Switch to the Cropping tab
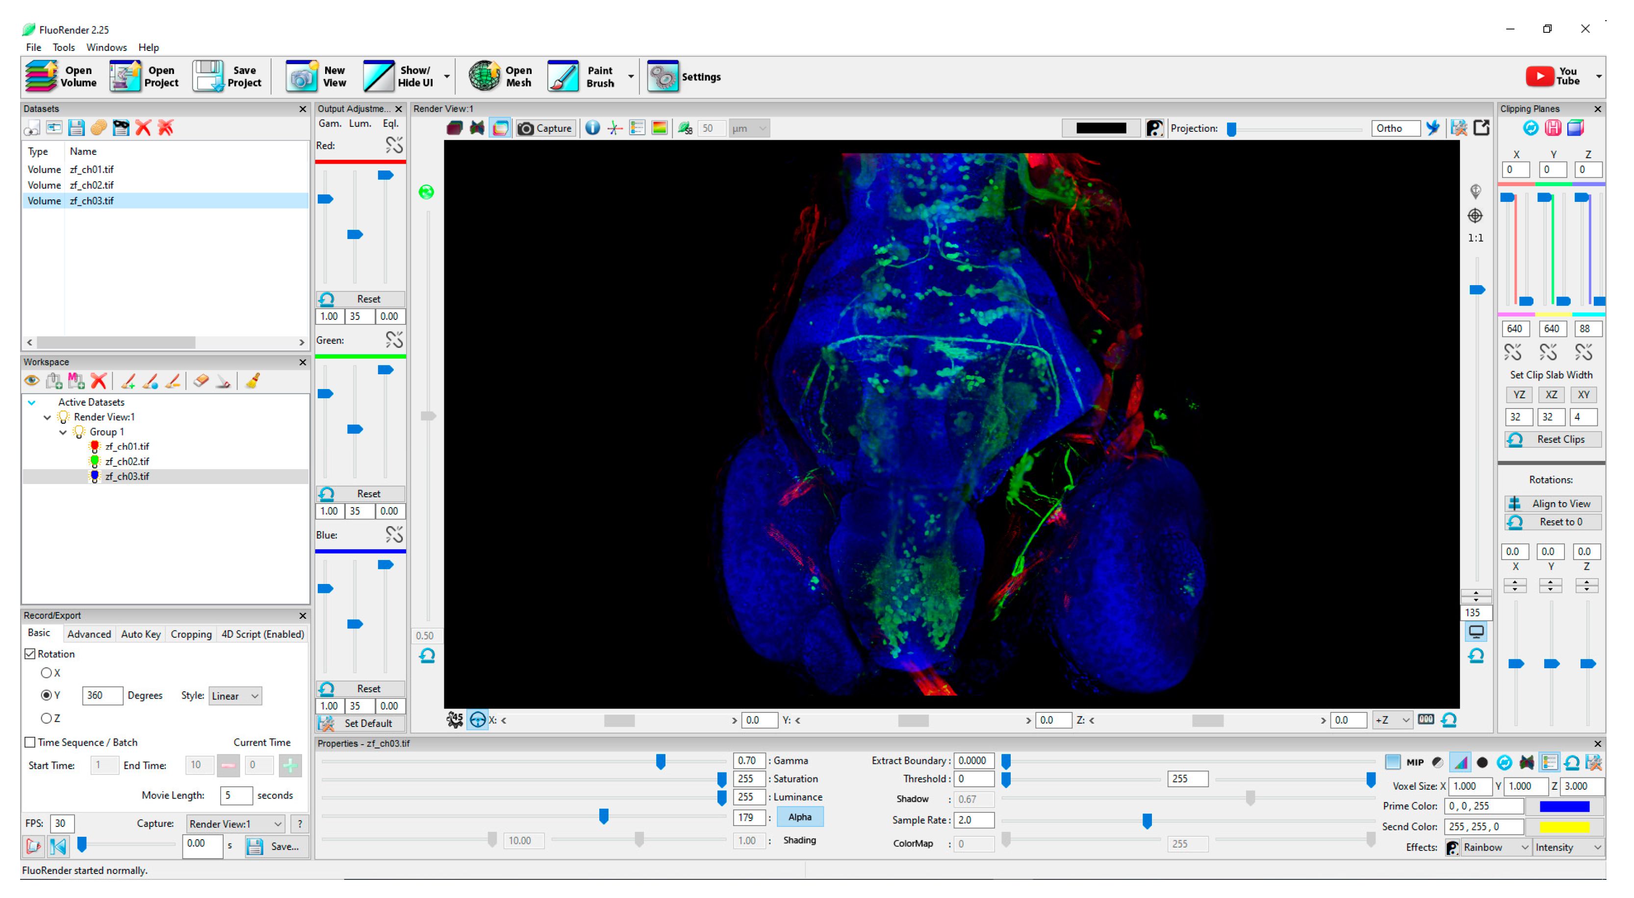The image size is (1634, 898). [x=191, y=634]
